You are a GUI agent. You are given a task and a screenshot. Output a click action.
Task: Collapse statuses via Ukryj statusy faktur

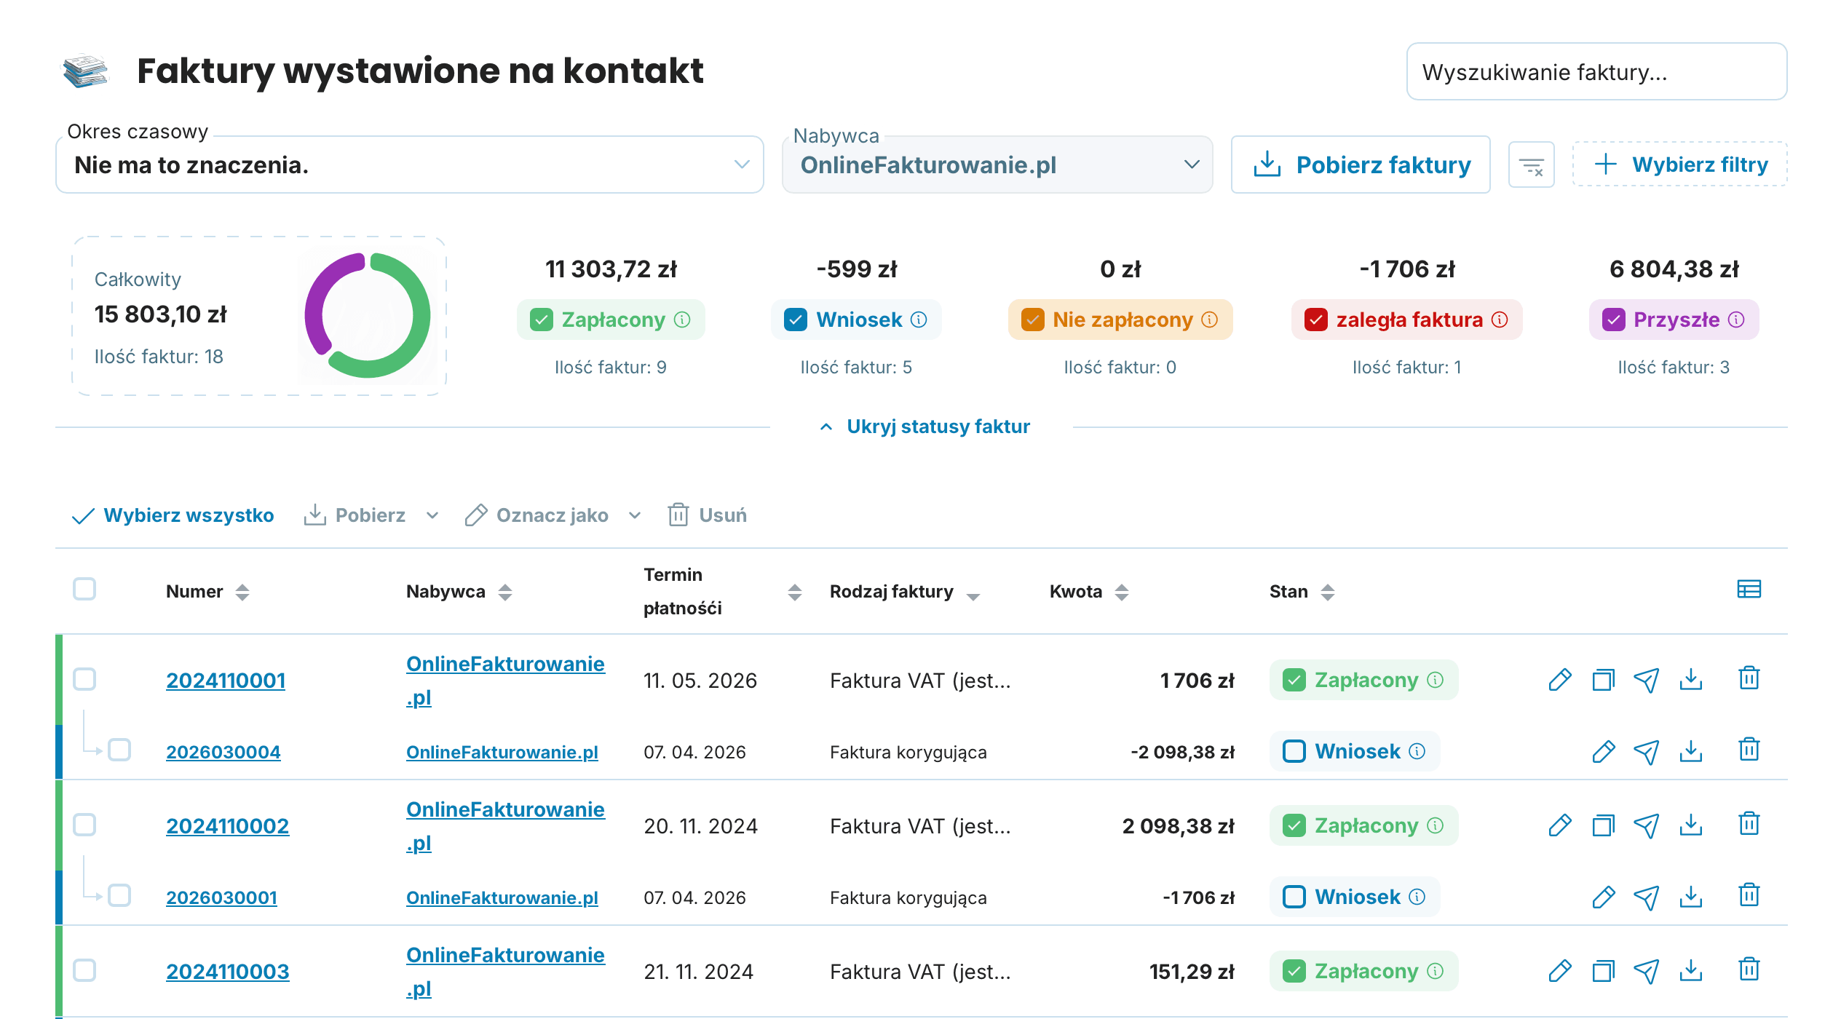925,427
